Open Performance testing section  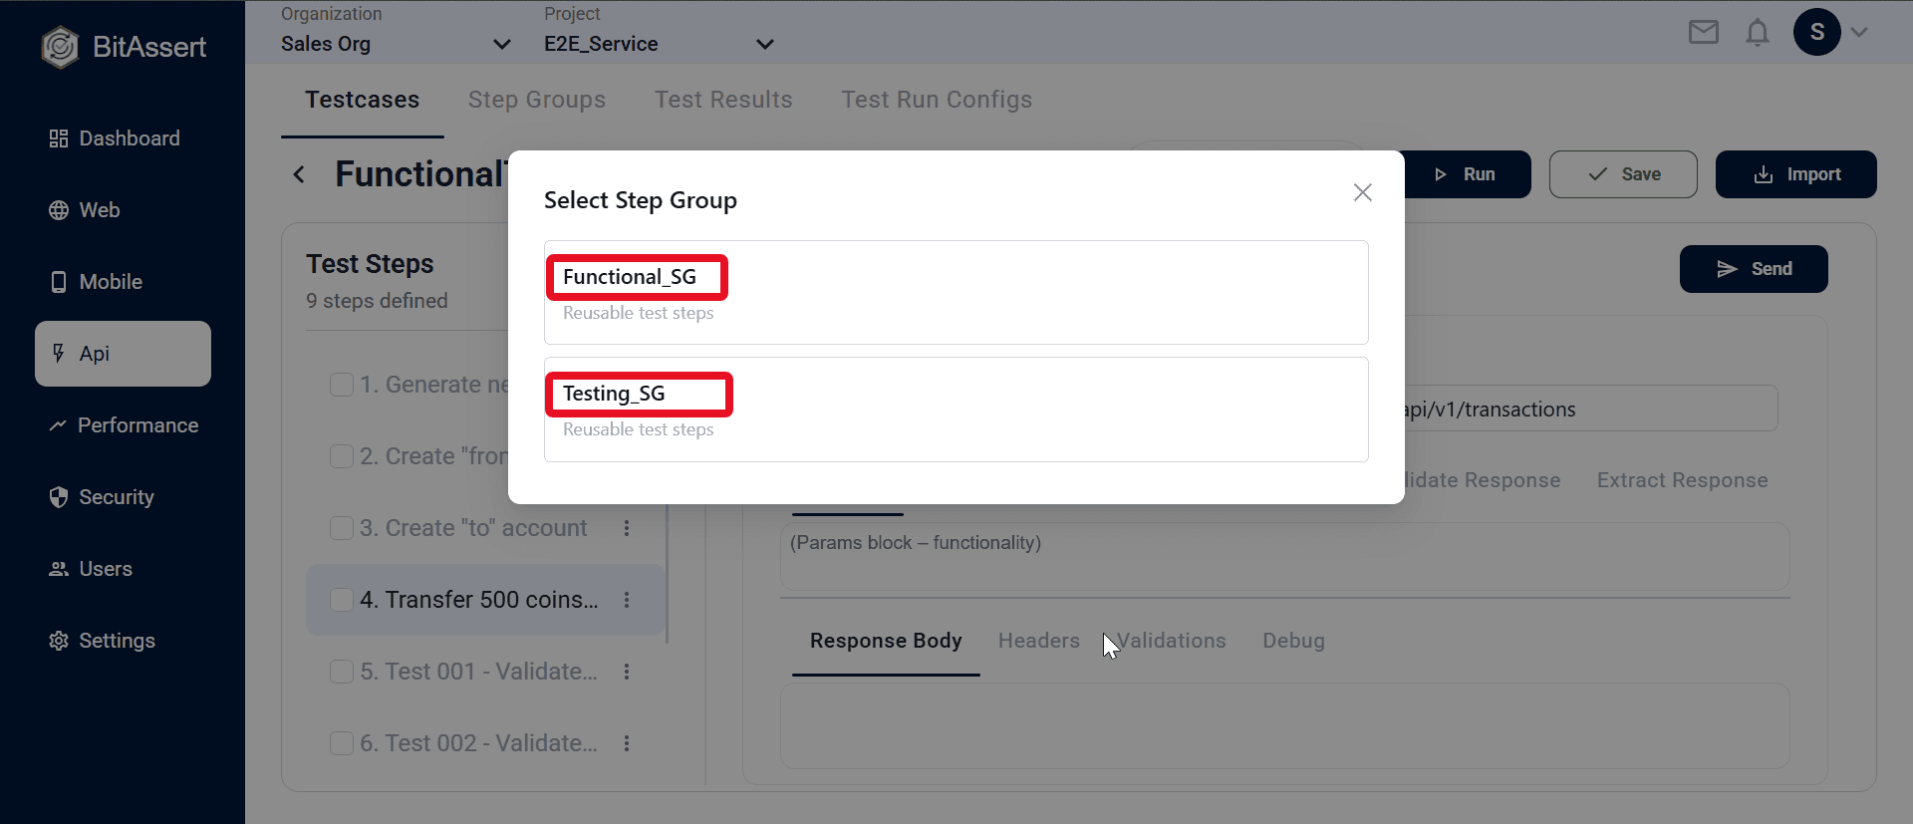124,425
